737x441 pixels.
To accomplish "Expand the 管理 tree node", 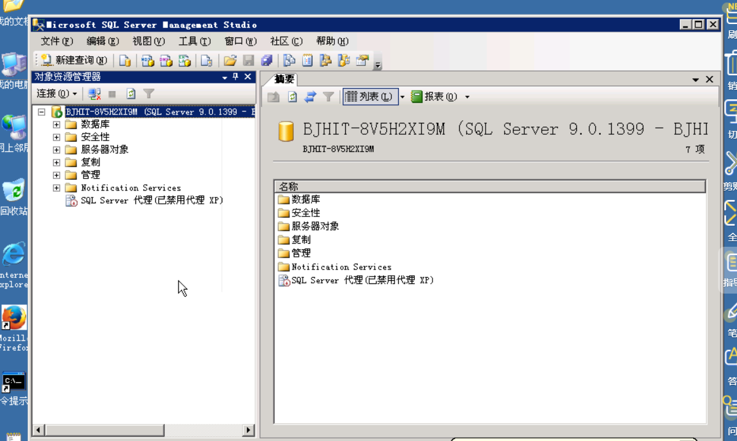I will pyautogui.click(x=56, y=175).
